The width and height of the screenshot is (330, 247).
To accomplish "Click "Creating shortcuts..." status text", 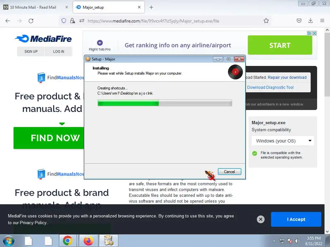I will [112, 88].
